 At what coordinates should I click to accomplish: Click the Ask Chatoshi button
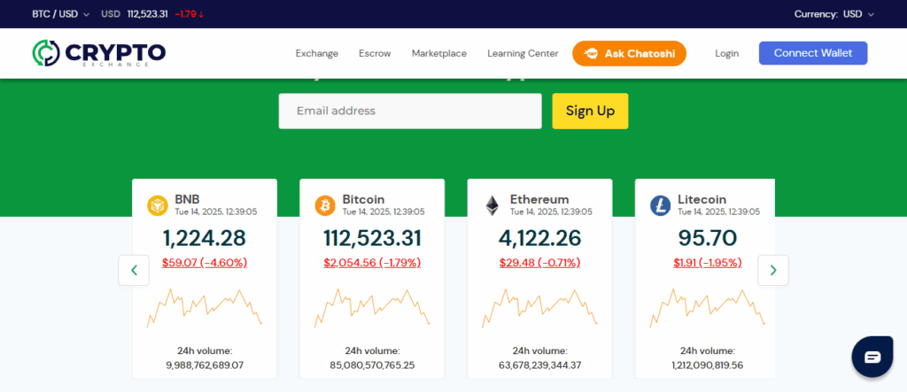(x=630, y=53)
